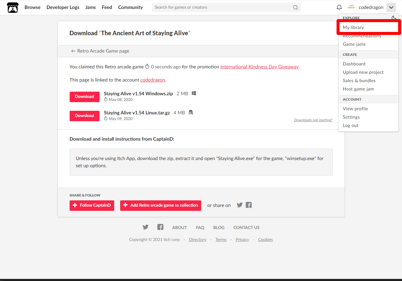The height and width of the screenshot is (281, 402).
Task: Click Downloads not starting link
Action: click(x=313, y=120)
